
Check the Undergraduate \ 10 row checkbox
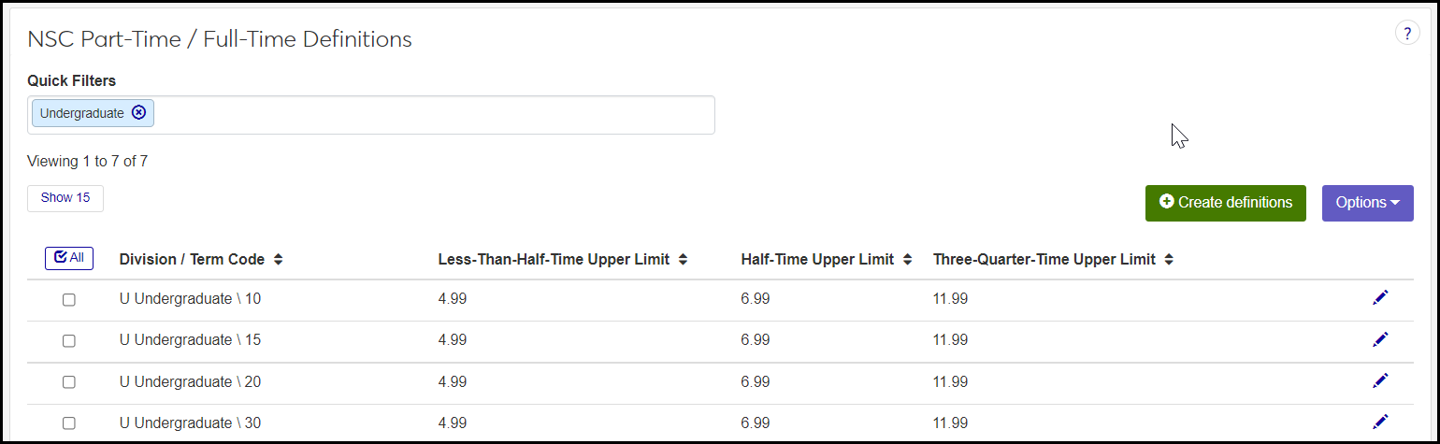(x=68, y=300)
